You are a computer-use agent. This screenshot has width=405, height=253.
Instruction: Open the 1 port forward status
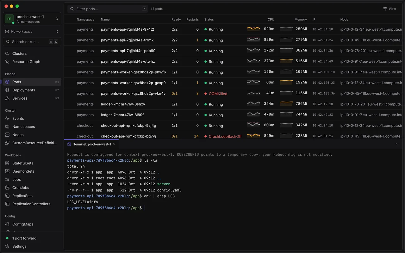tap(21, 238)
